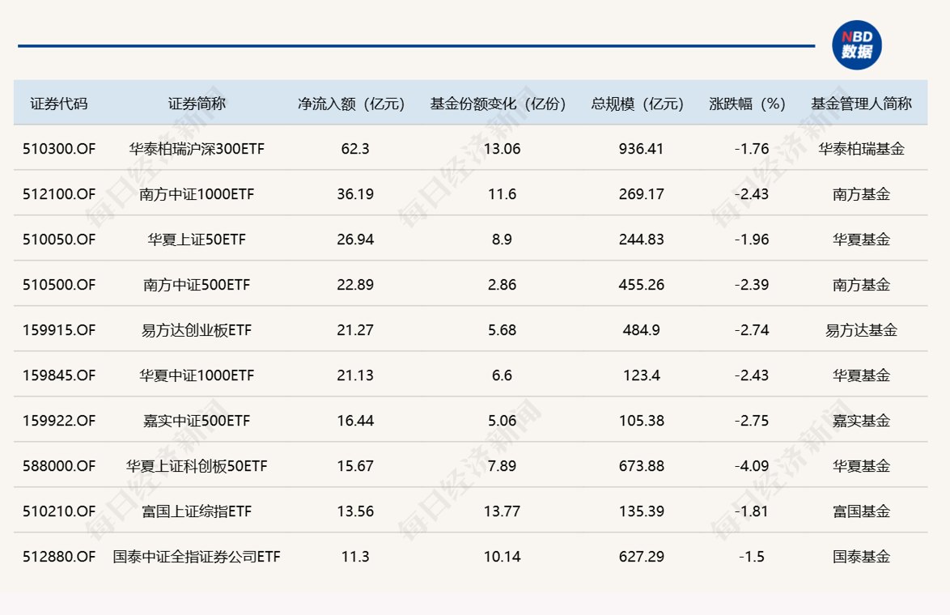Click net inflow value 26.94
Screen dimensions: 950x615
[x=355, y=240]
